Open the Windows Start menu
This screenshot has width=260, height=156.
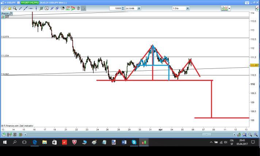point(5,142)
